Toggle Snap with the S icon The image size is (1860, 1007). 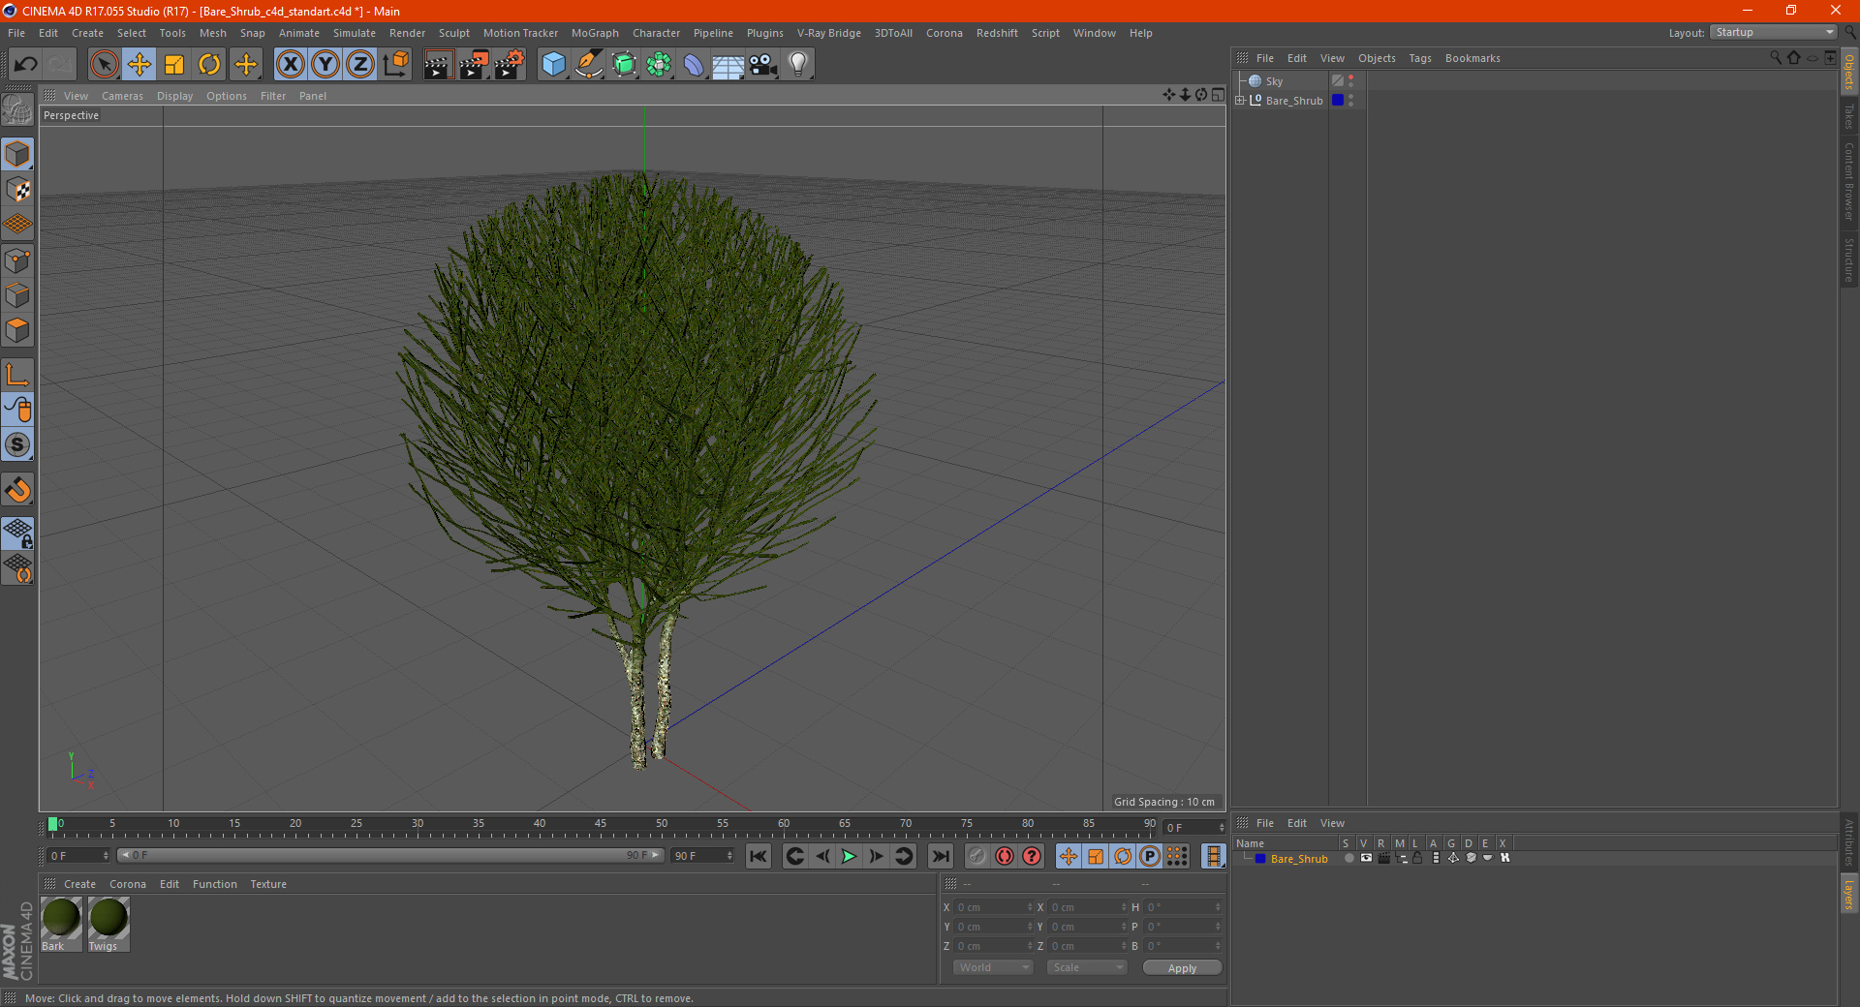pyautogui.click(x=18, y=444)
